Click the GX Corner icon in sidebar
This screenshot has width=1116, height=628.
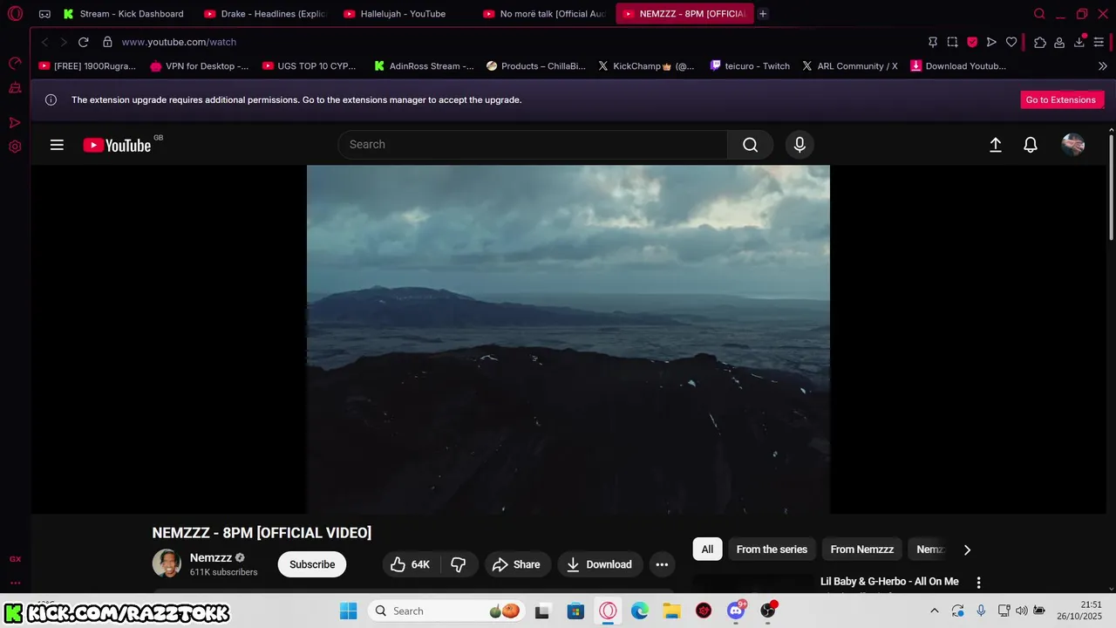tap(15, 559)
